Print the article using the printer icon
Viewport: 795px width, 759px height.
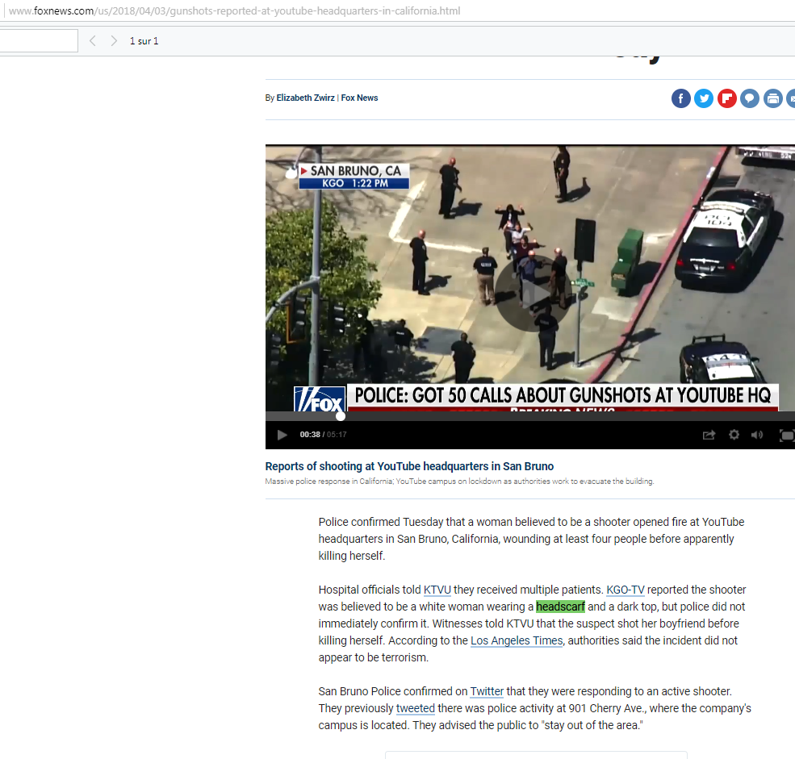[x=772, y=98]
